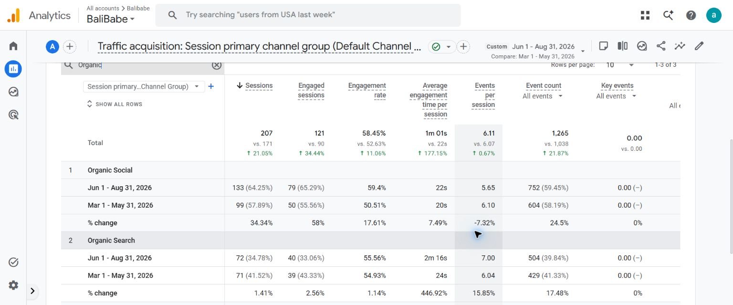Sort by the Event count column header
Screen dimensions: 733x305
coord(544,85)
